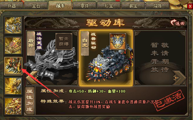Close the panel with red X
Viewport: 193px width, 120px height.
190,6
